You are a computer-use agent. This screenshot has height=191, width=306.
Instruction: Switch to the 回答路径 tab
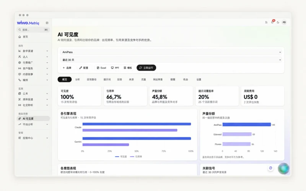(x=91, y=79)
